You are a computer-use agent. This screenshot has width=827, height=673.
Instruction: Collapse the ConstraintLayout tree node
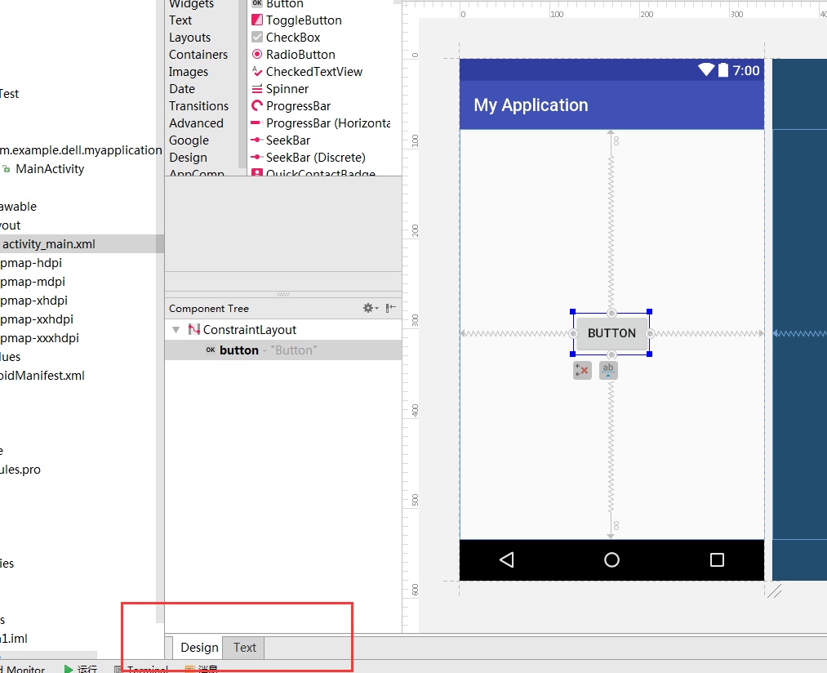pyautogui.click(x=176, y=330)
